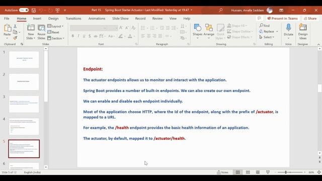Open the Arrange menu
Viewport: 322px width, 181px height.
click(209, 31)
